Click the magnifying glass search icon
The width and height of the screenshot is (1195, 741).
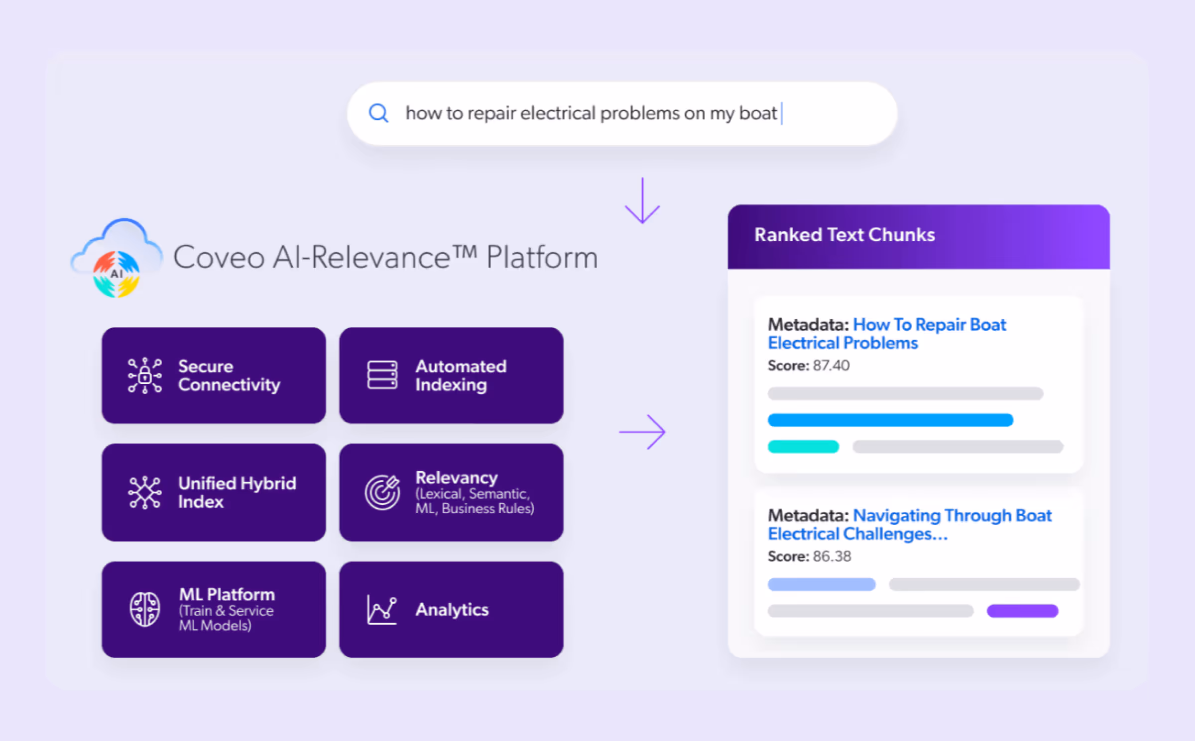click(x=379, y=113)
